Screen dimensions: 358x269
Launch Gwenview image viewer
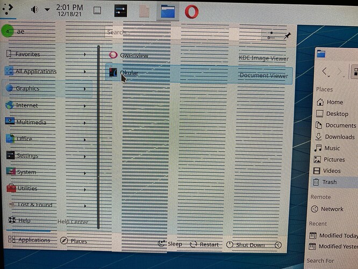pyautogui.click(x=199, y=56)
